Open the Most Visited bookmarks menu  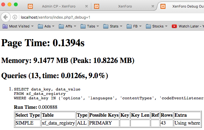[x=19, y=26]
